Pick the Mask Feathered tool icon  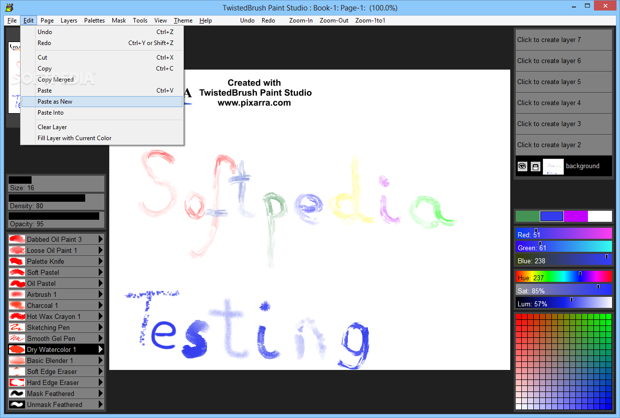coord(17,393)
